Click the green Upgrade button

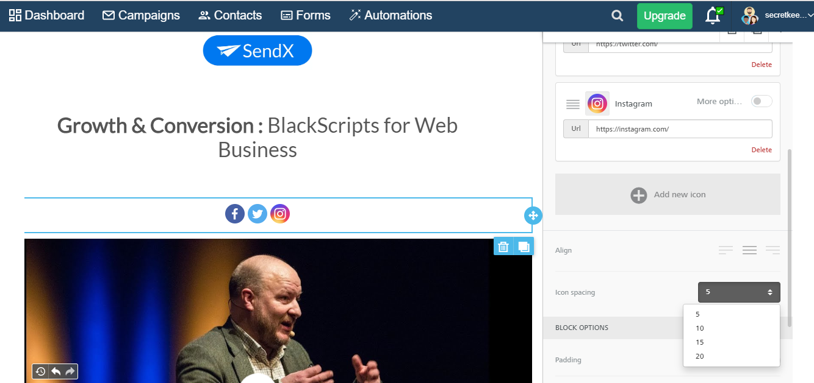pyautogui.click(x=665, y=16)
